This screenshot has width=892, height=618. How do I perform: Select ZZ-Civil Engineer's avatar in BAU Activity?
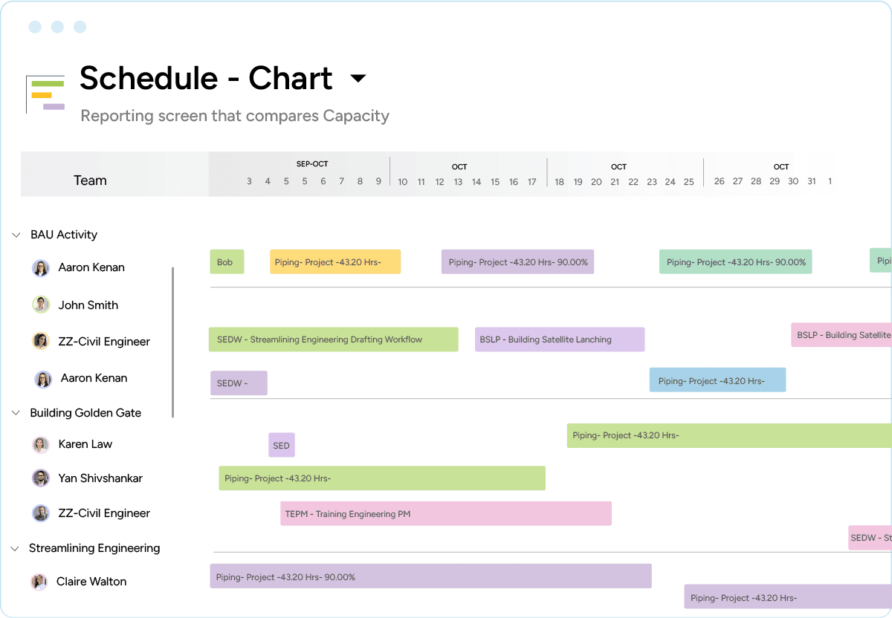pyautogui.click(x=40, y=341)
